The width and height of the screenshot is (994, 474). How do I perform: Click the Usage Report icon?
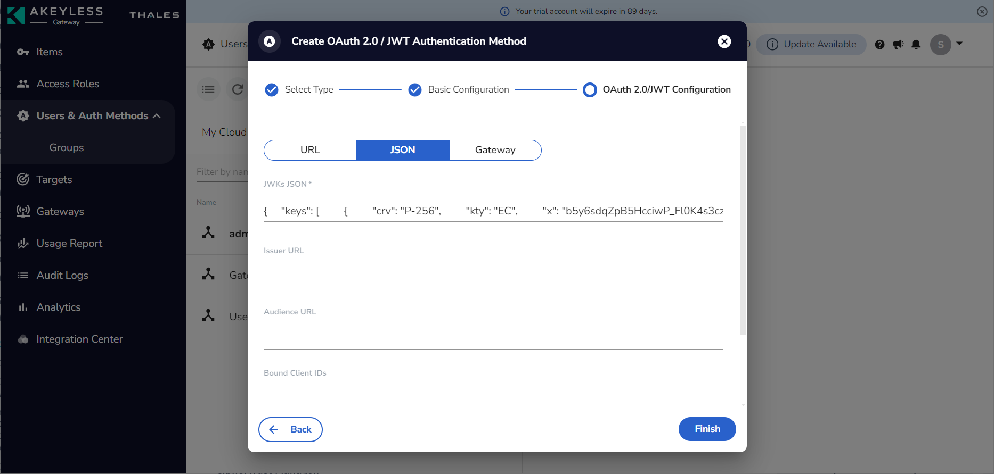(x=23, y=243)
